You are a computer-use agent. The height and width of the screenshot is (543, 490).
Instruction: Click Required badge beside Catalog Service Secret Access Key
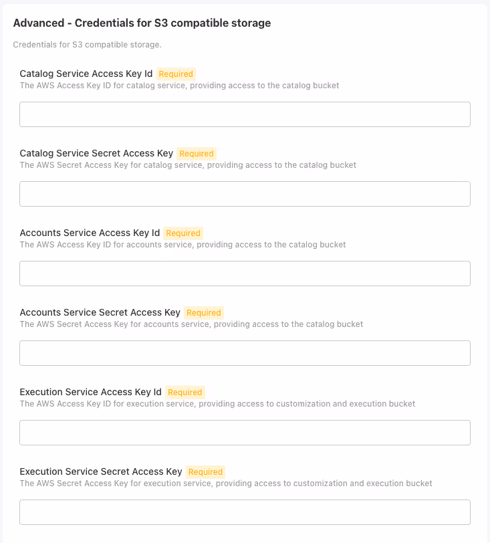(x=197, y=154)
